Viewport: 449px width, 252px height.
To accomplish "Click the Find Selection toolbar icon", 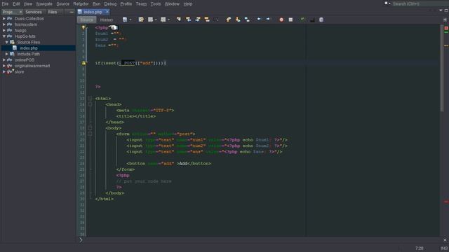I will pos(179,20).
